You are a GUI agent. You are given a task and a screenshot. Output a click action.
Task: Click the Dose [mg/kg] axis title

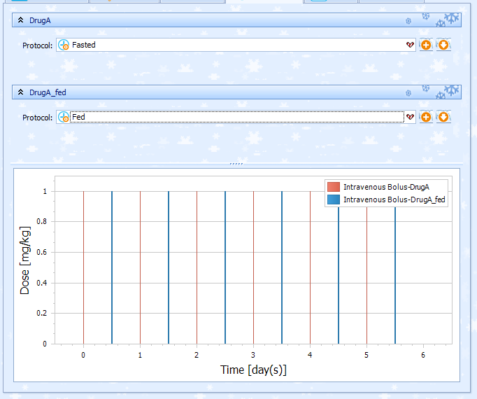(x=25, y=260)
